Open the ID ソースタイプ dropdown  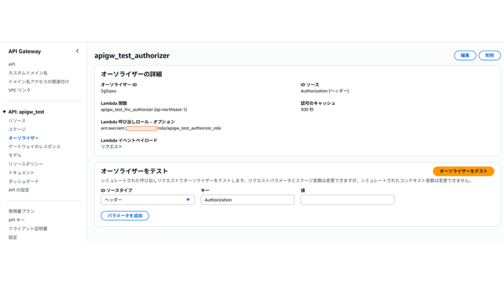[148, 199]
